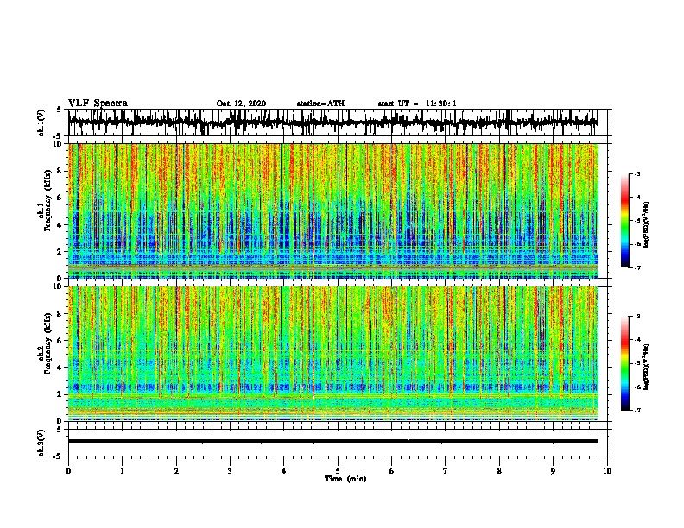
Task: Click the "-5" tick on ch.3(V) axis
Action: [57, 456]
